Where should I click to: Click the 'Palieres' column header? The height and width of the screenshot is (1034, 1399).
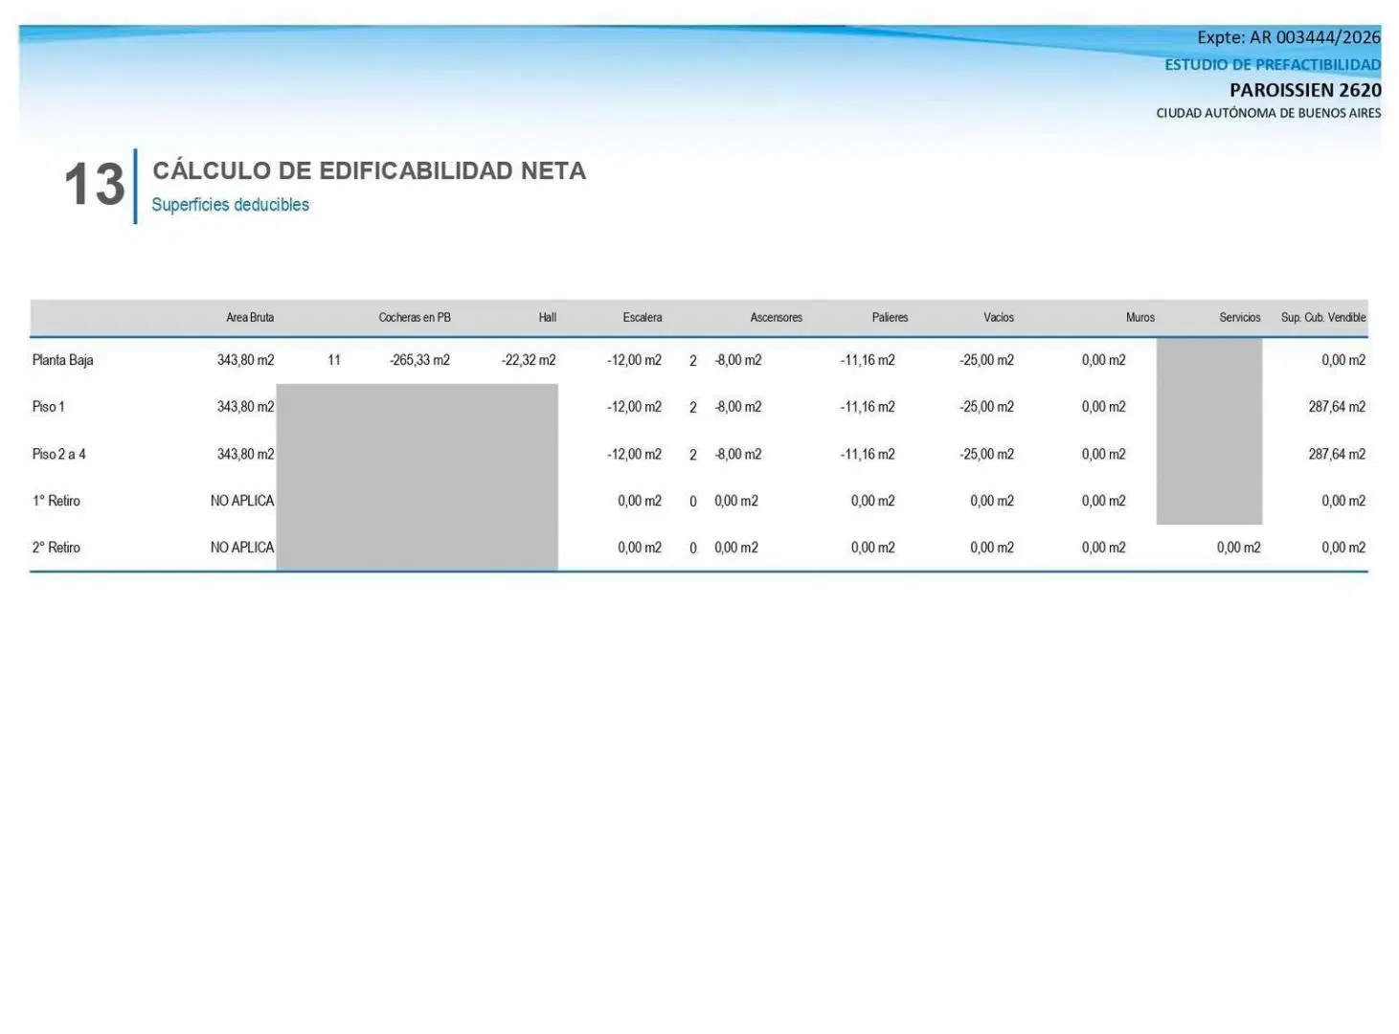pos(891,318)
